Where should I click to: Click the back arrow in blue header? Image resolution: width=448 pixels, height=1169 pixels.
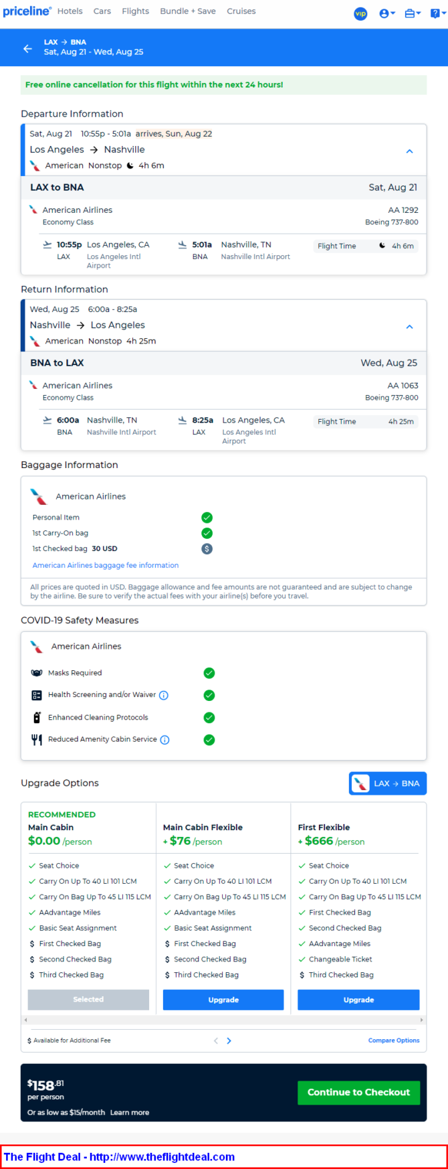(27, 48)
